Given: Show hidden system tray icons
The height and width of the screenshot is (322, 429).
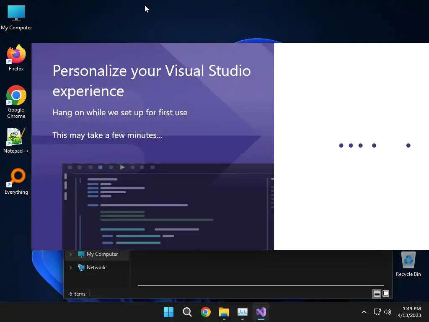Looking at the screenshot, I should click(x=364, y=312).
